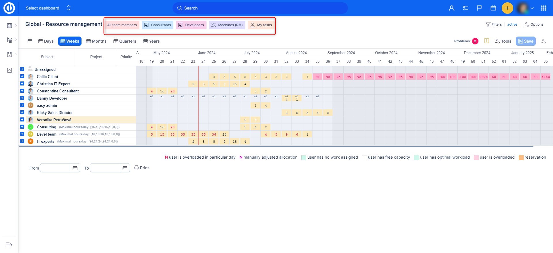Click the user profile icon in header

pyautogui.click(x=451, y=8)
